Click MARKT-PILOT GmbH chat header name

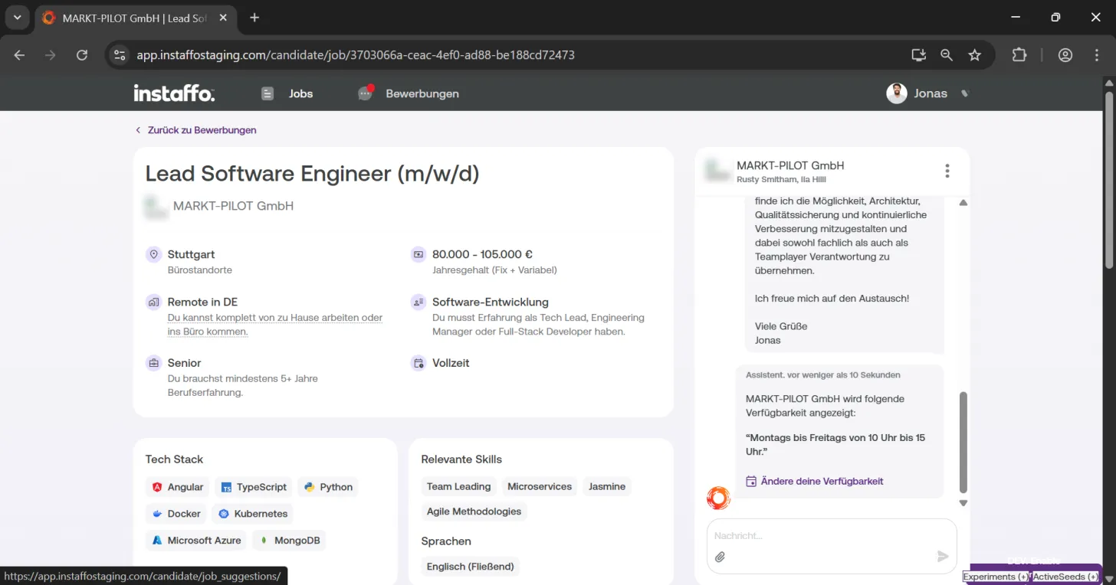pyautogui.click(x=790, y=165)
